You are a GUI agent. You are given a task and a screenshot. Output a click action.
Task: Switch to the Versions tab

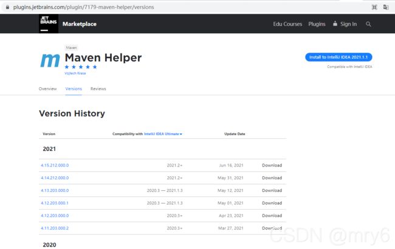74,88
